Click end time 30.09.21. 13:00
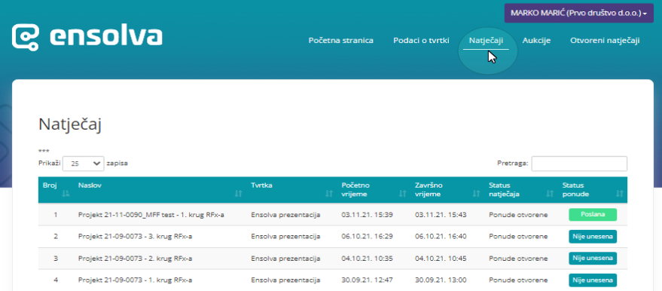The width and height of the screenshot is (662, 291). pos(440,280)
